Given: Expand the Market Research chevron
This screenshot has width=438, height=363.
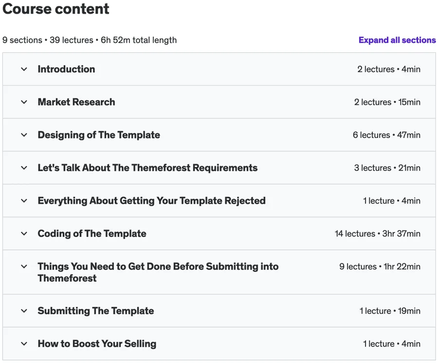Looking at the screenshot, I should tap(24, 102).
